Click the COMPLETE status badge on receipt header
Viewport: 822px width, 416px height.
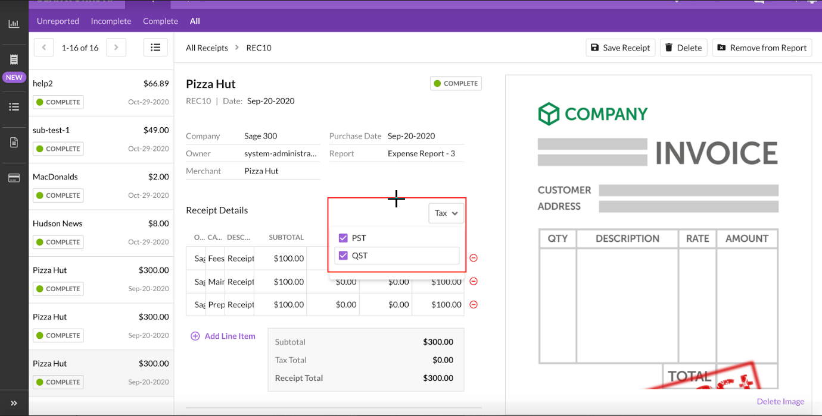456,83
